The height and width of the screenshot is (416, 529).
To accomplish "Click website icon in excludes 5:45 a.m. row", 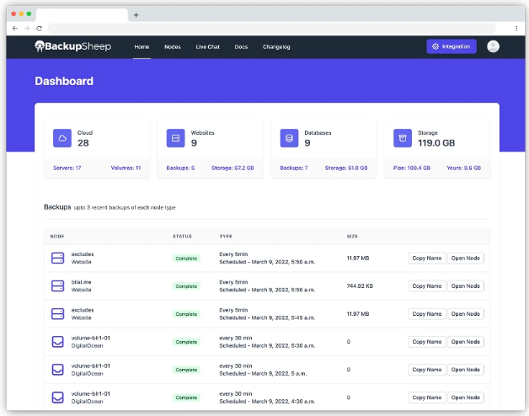I will pos(57,314).
